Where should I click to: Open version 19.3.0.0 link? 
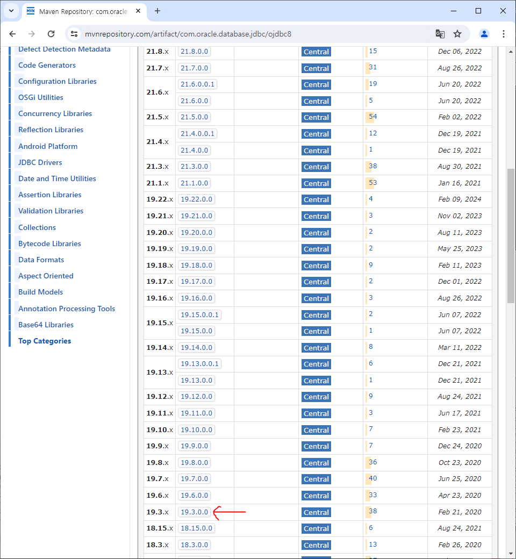(195, 512)
